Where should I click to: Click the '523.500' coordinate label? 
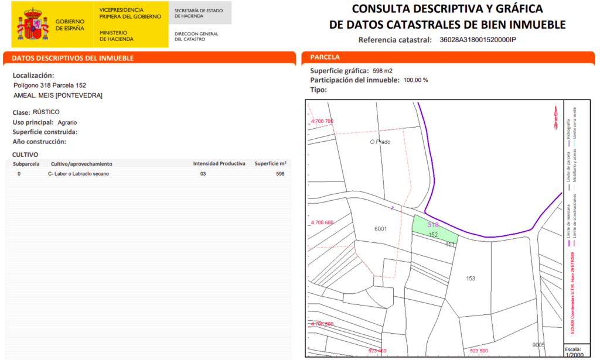(479, 351)
